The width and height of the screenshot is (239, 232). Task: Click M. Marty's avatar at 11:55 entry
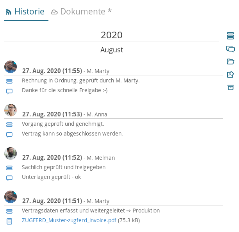[x=11, y=67]
